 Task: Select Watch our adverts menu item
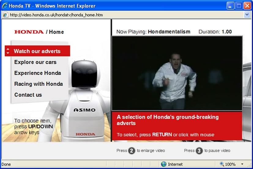[x=37, y=51]
